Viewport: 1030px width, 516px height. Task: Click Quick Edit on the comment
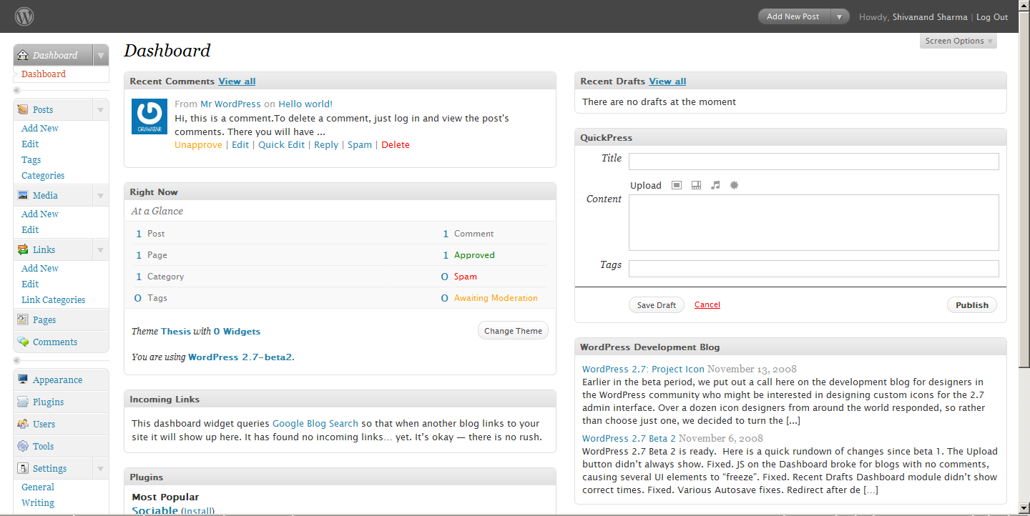(281, 144)
